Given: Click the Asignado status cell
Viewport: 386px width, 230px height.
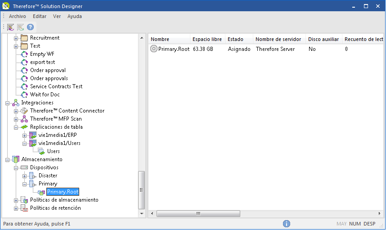Looking at the screenshot, I should click(x=239, y=49).
